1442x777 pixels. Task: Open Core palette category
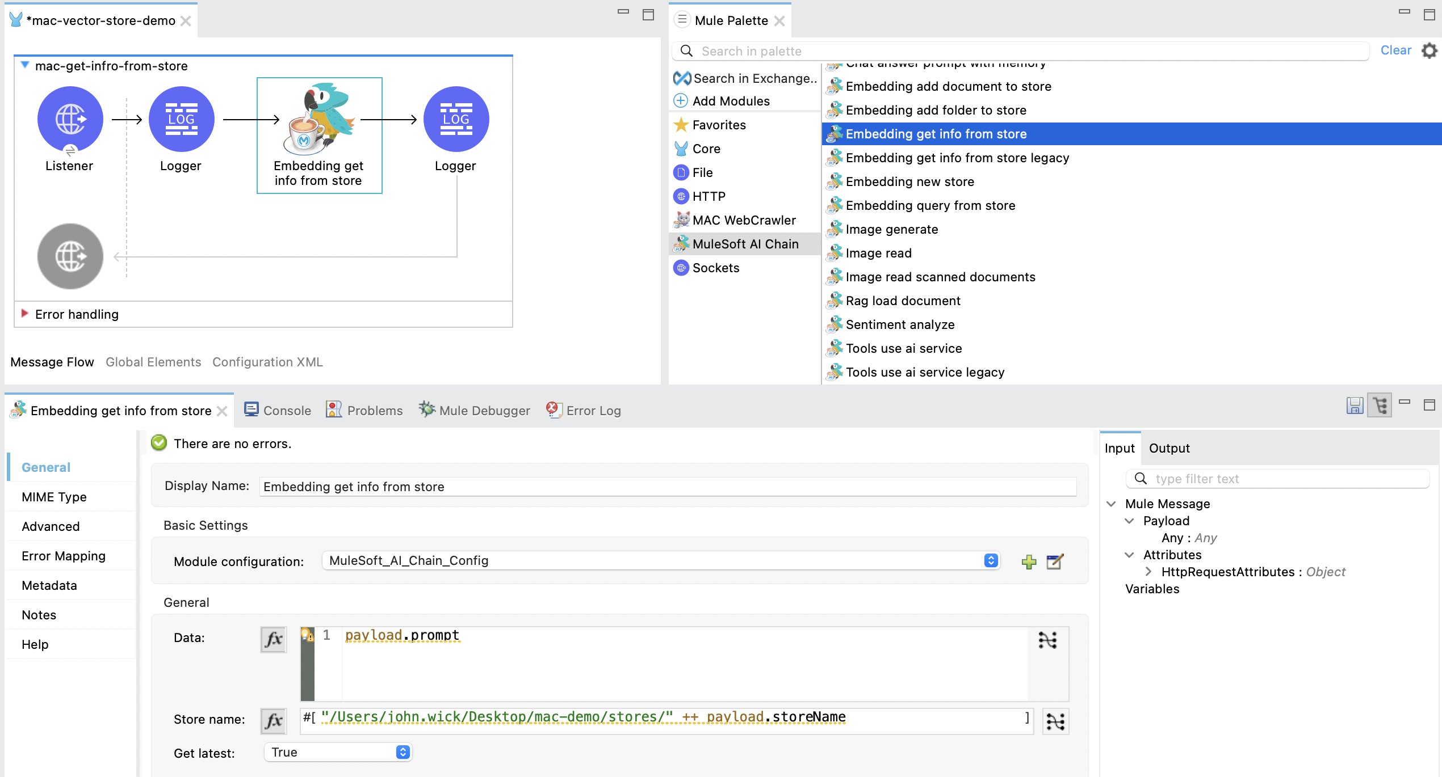697,149
